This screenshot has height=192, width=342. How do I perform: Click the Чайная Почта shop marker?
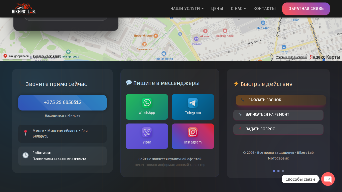pos(164,53)
